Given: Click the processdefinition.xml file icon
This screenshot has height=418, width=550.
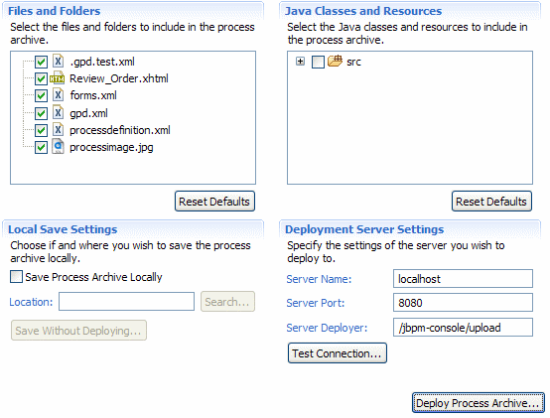Looking at the screenshot, I should tap(58, 130).
